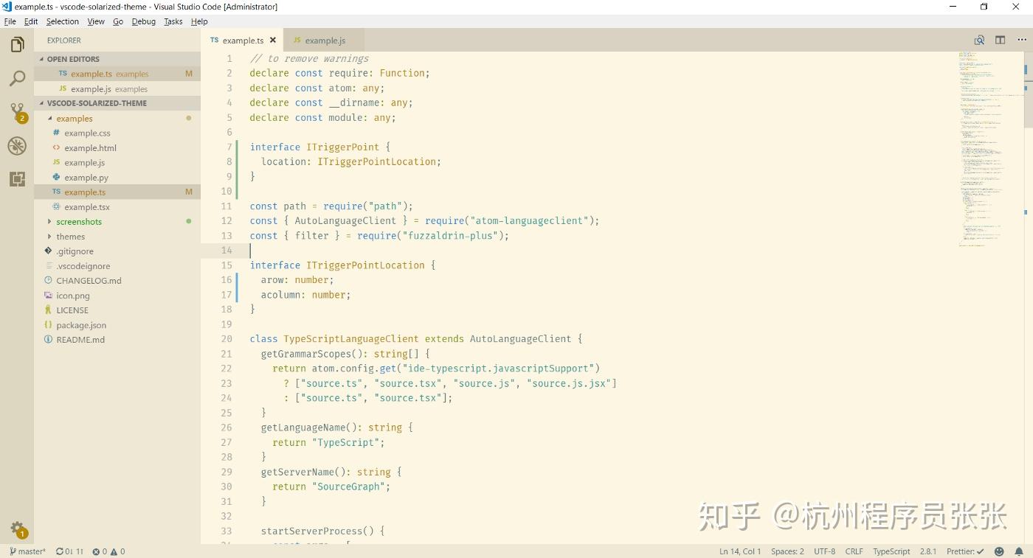This screenshot has height=558, width=1033.
Task: Click the editor minimap to jump location
Action: [x=989, y=147]
